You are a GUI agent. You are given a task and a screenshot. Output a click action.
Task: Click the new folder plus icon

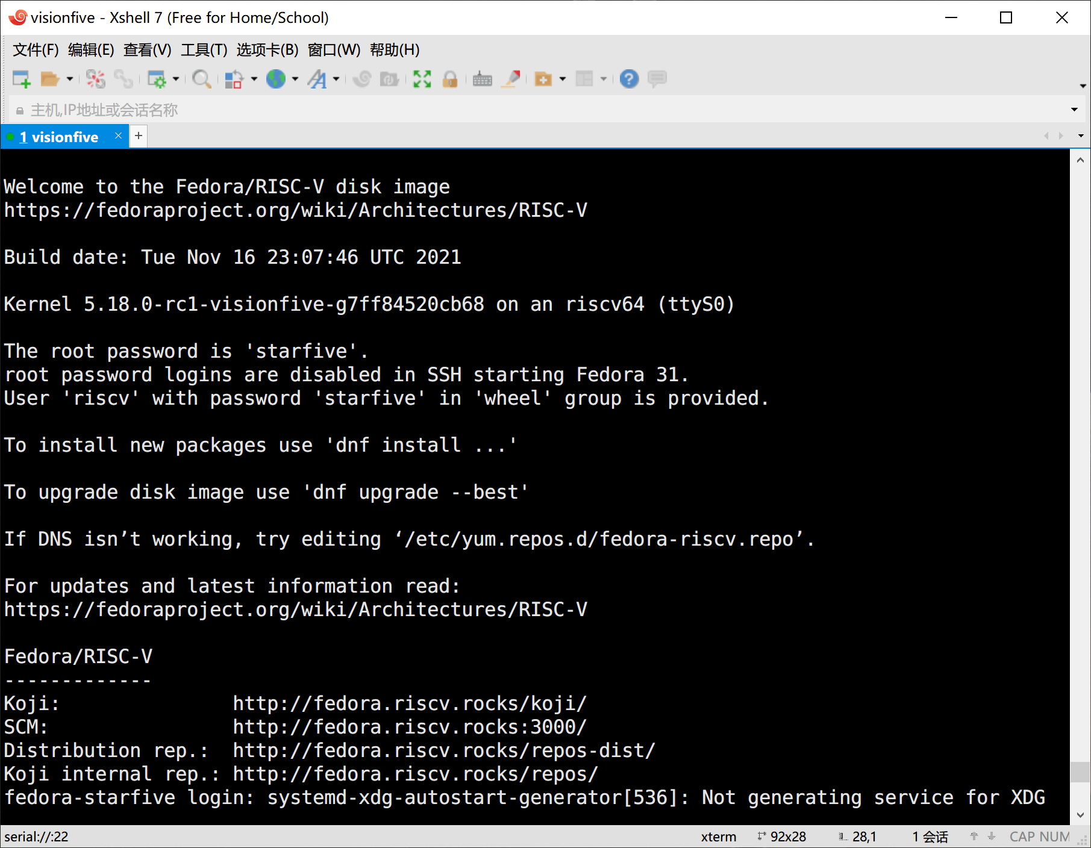pyautogui.click(x=543, y=79)
